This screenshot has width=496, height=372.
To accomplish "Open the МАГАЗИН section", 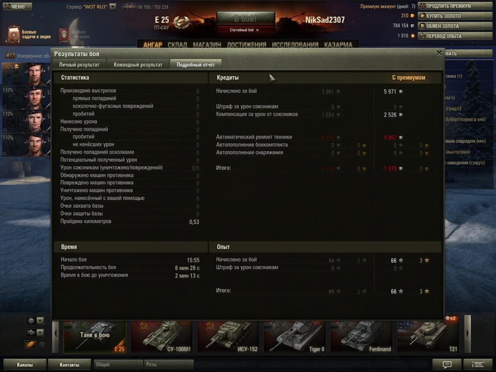I will 207,45.
